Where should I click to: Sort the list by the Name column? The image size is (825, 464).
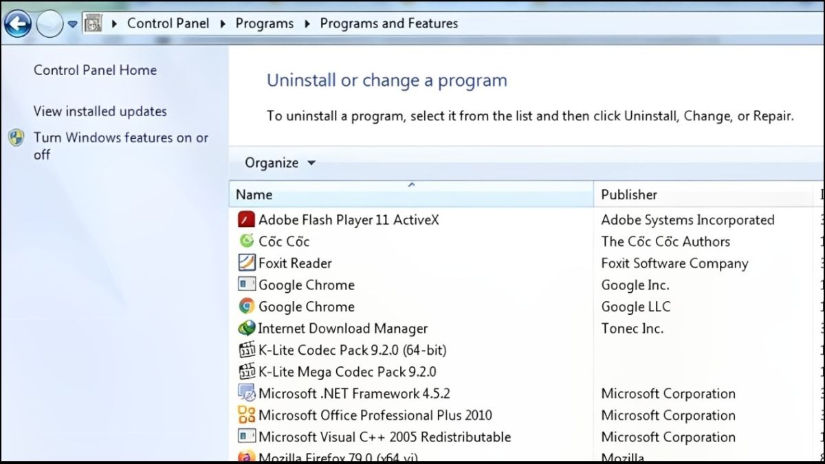[x=410, y=194]
